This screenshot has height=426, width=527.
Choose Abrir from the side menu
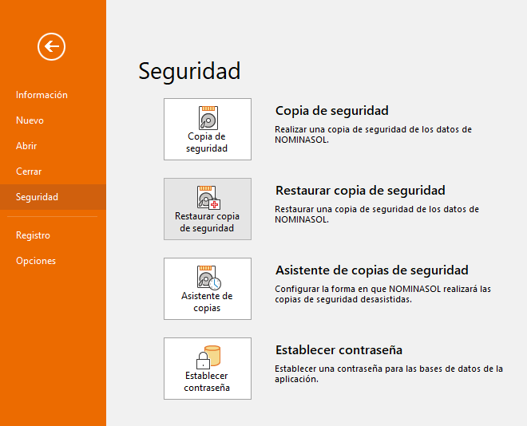pyautogui.click(x=26, y=146)
